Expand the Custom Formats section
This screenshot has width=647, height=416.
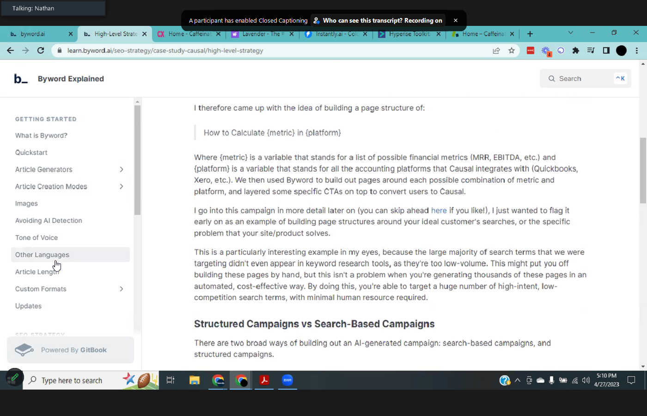click(x=121, y=289)
